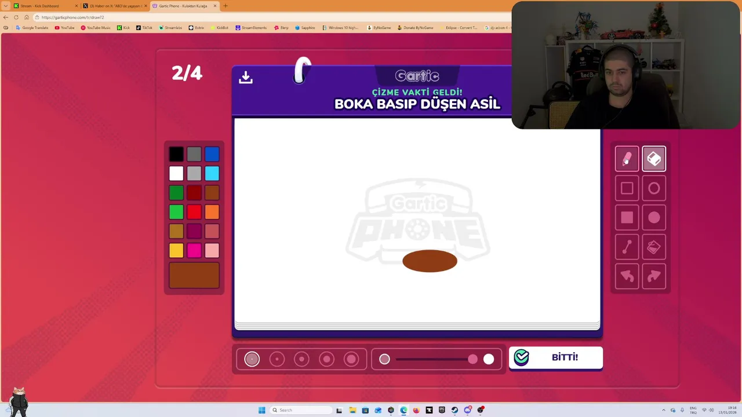This screenshot has height=417, width=742.
Task: Open File Explorer from the taskbar
Action: (352, 410)
